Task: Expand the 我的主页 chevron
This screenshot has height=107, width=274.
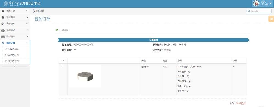Action: (27, 11)
